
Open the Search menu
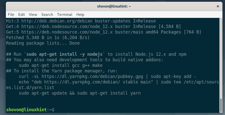click(47, 15)
